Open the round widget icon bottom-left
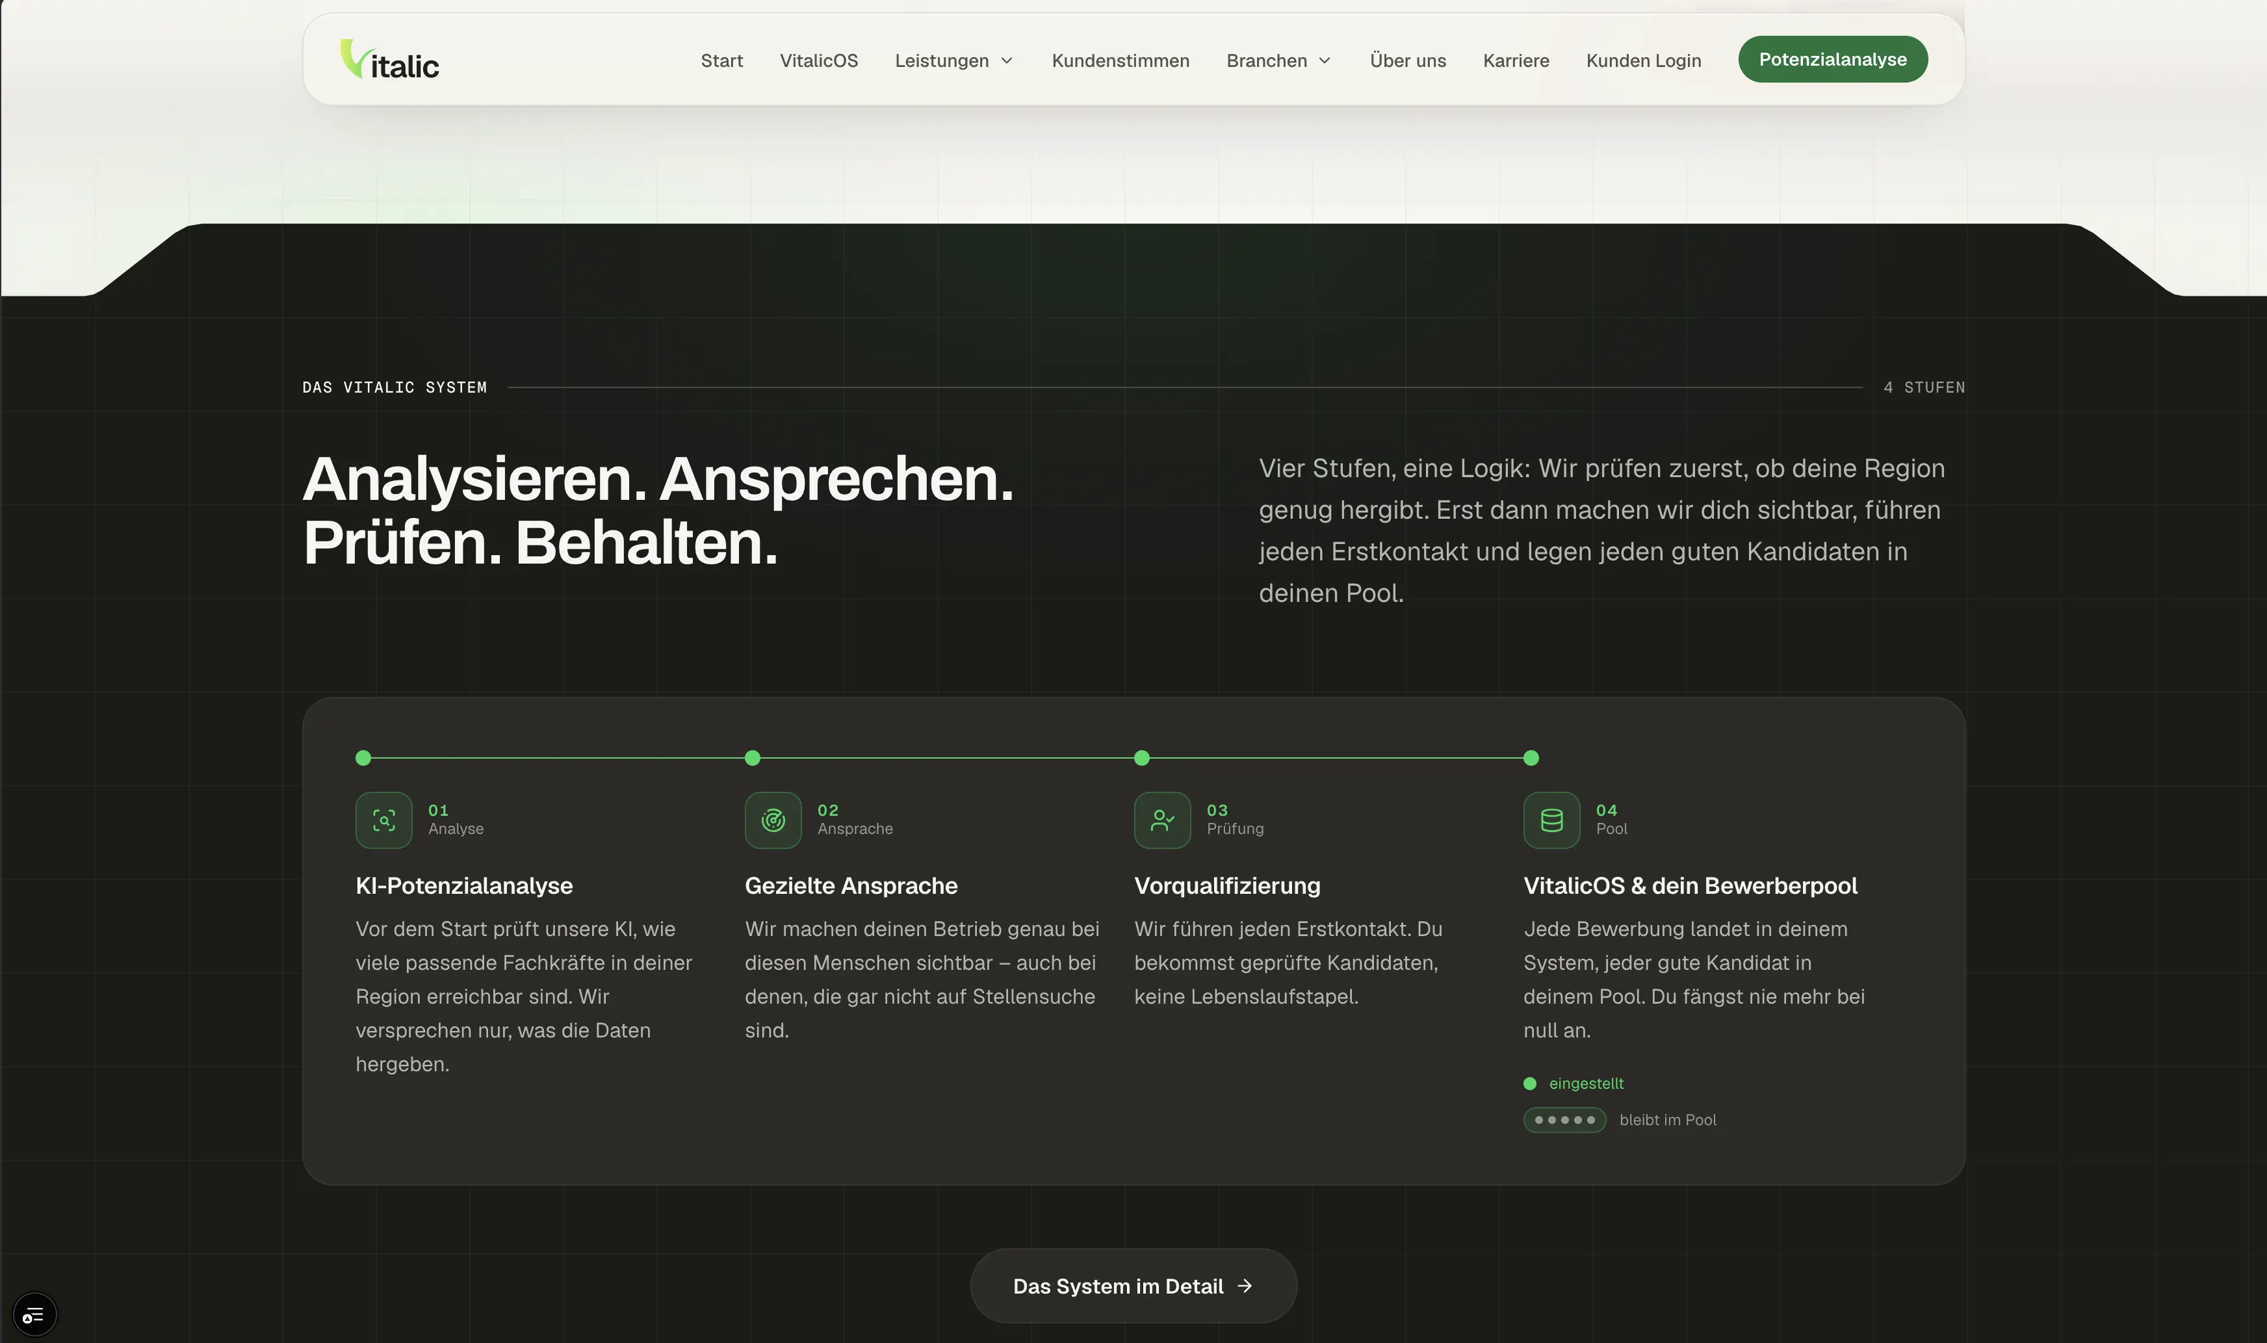This screenshot has height=1343, width=2267. point(34,1314)
